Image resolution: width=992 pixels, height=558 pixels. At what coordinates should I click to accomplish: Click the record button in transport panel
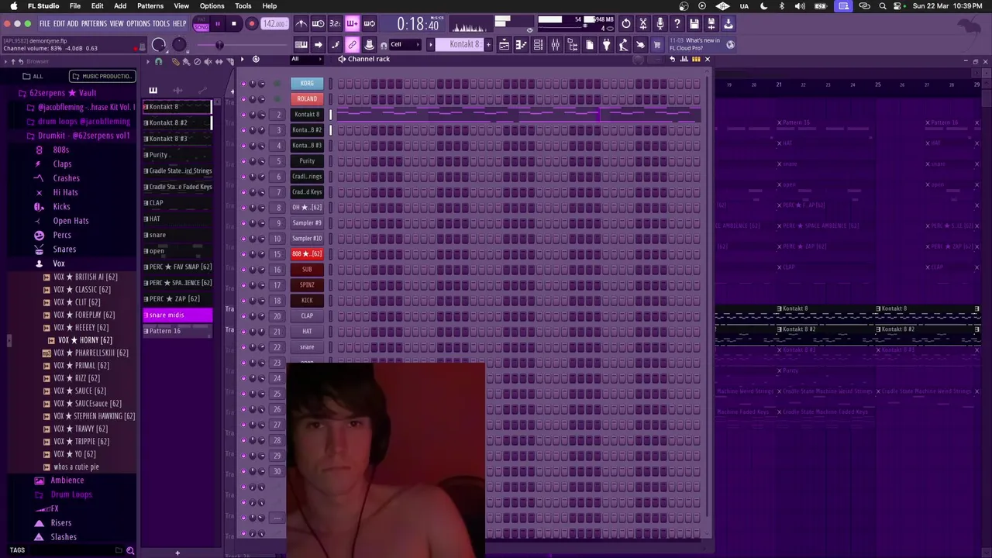click(x=251, y=23)
